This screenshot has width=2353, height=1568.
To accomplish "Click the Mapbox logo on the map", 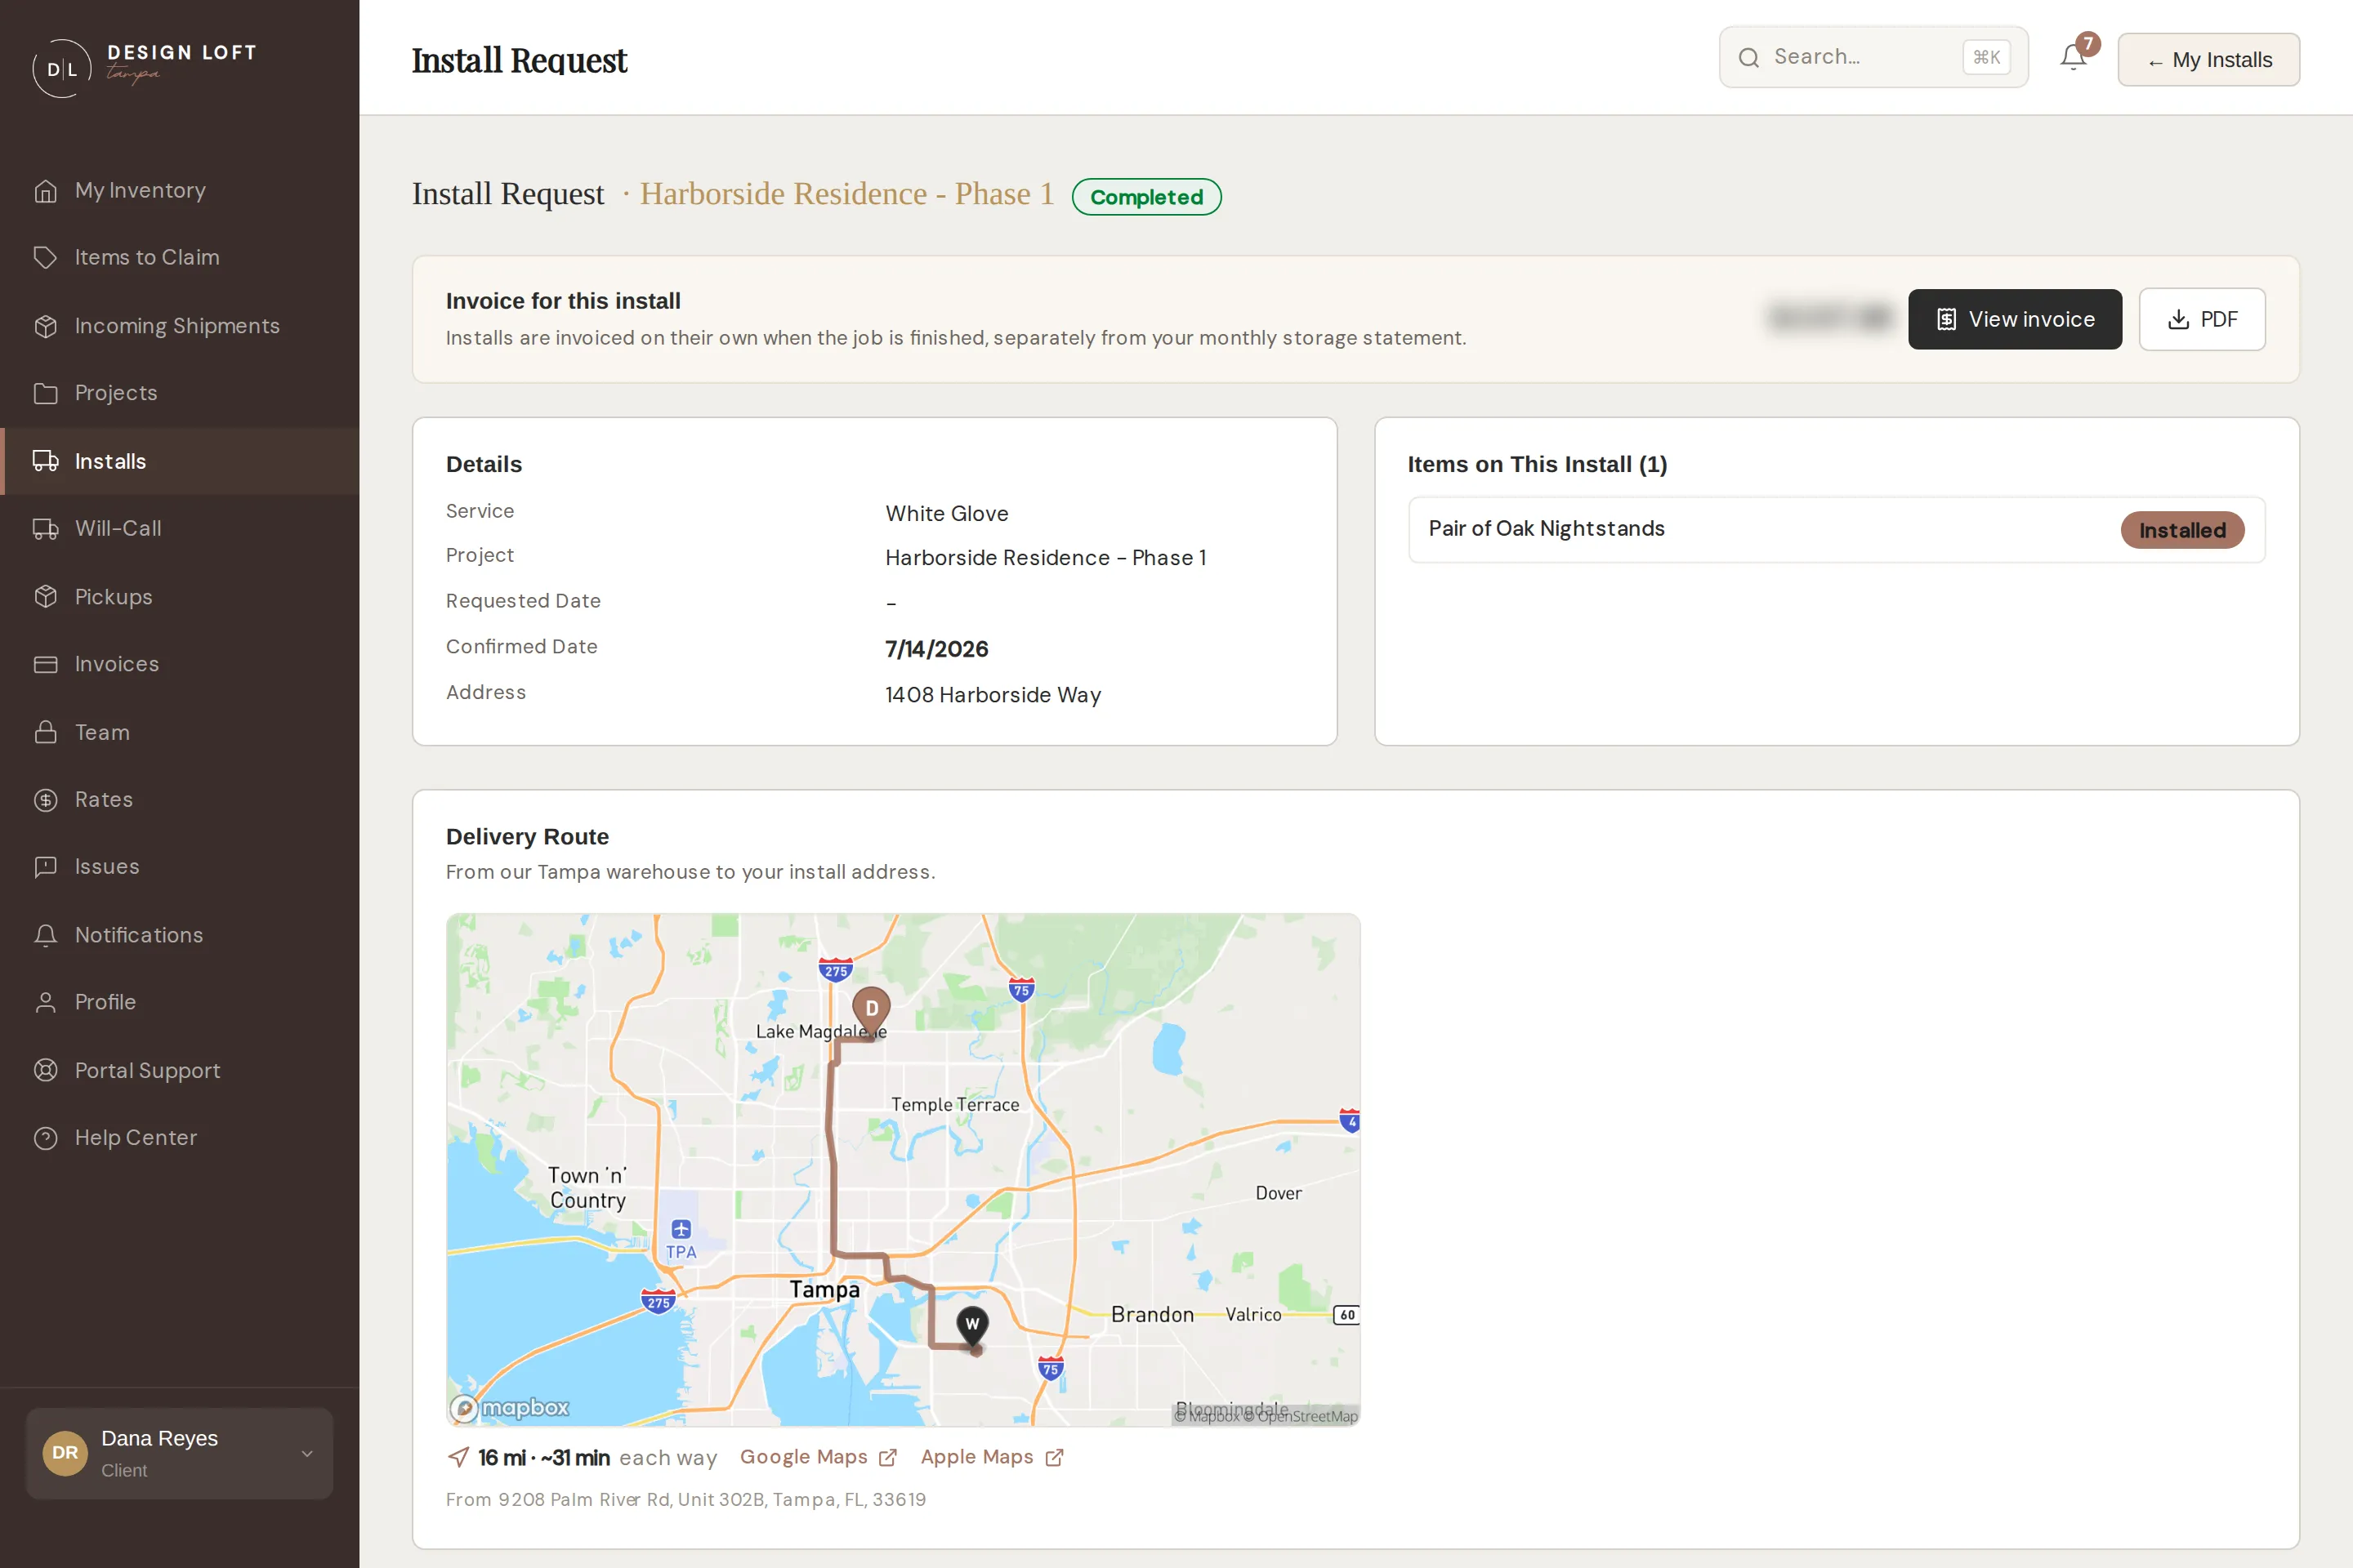I will click(x=510, y=1408).
